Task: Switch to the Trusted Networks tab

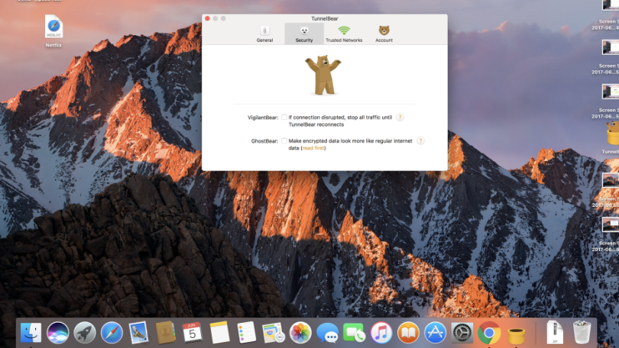Action: coord(344,34)
